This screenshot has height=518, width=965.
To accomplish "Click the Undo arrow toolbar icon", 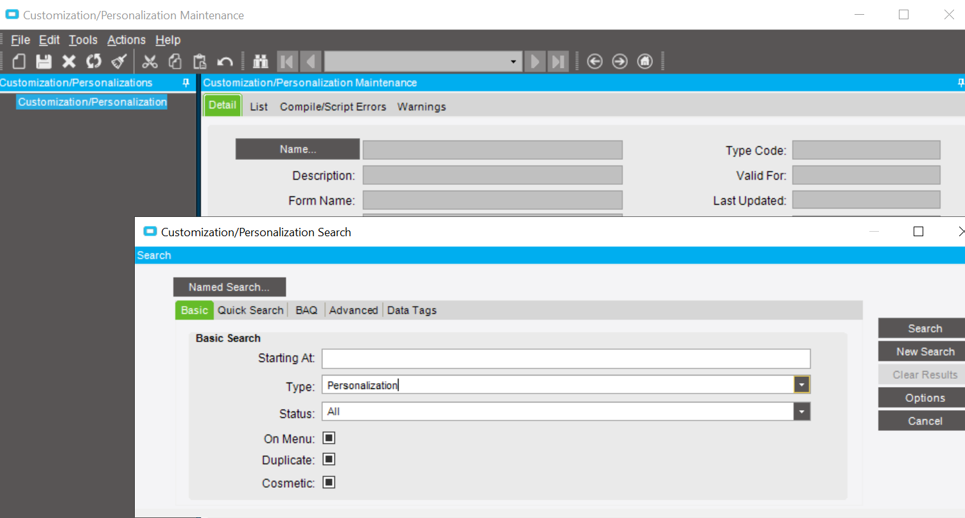I will pos(225,62).
